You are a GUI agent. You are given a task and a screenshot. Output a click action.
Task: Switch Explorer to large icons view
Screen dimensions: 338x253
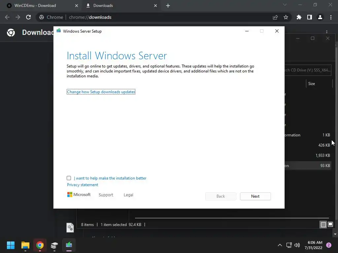tap(330, 225)
